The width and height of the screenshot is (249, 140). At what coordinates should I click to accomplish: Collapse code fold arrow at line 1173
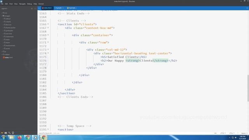(48, 50)
